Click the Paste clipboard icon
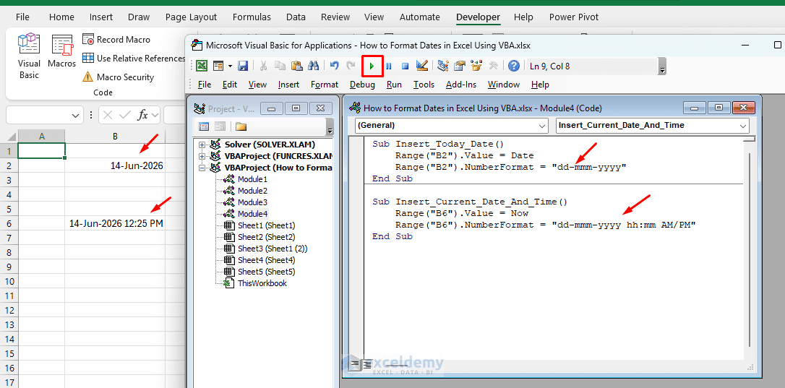The width and height of the screenshot is (785, 388). pos(297,66)
